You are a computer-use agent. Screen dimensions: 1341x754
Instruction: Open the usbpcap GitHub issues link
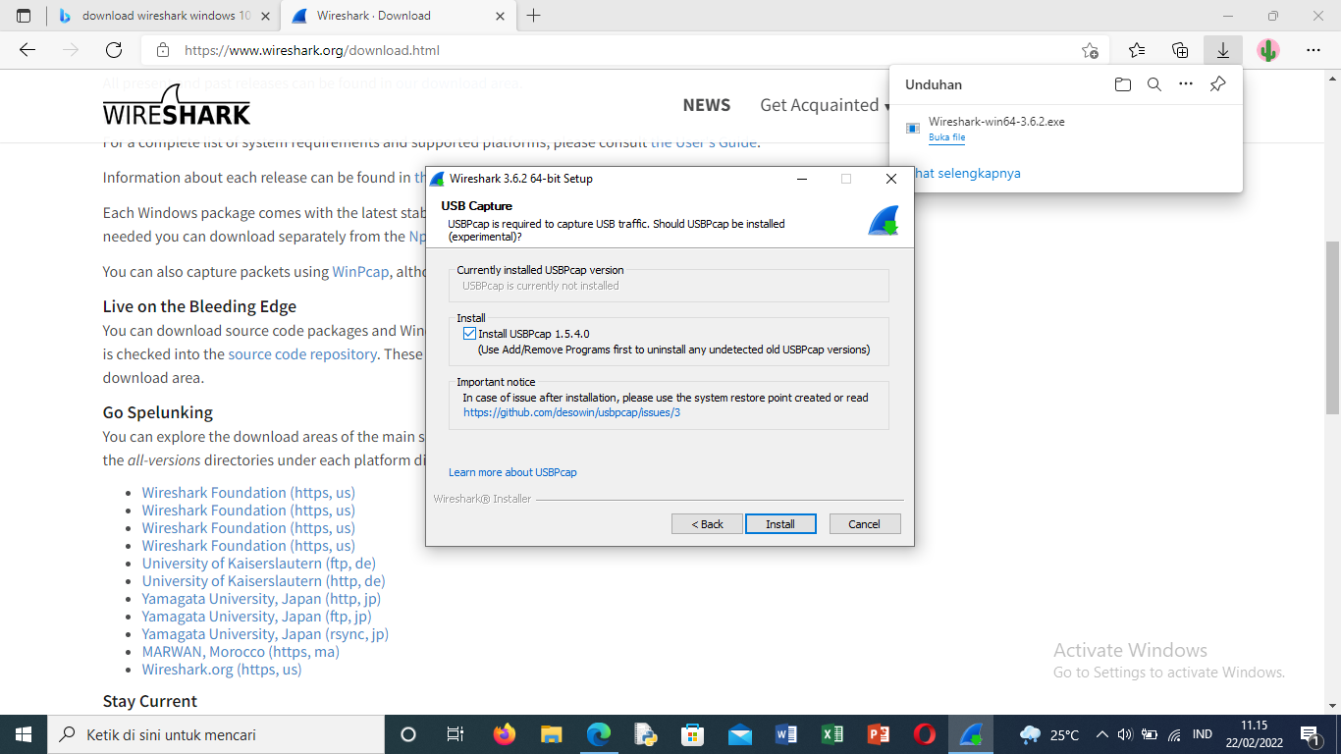click(571, 412)
